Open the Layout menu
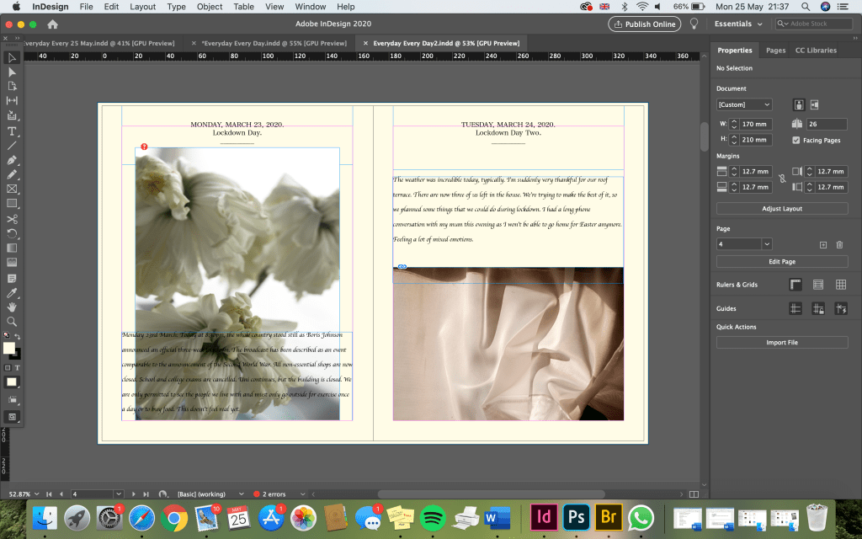Screen dimensions: 862x539 (142, 7)
